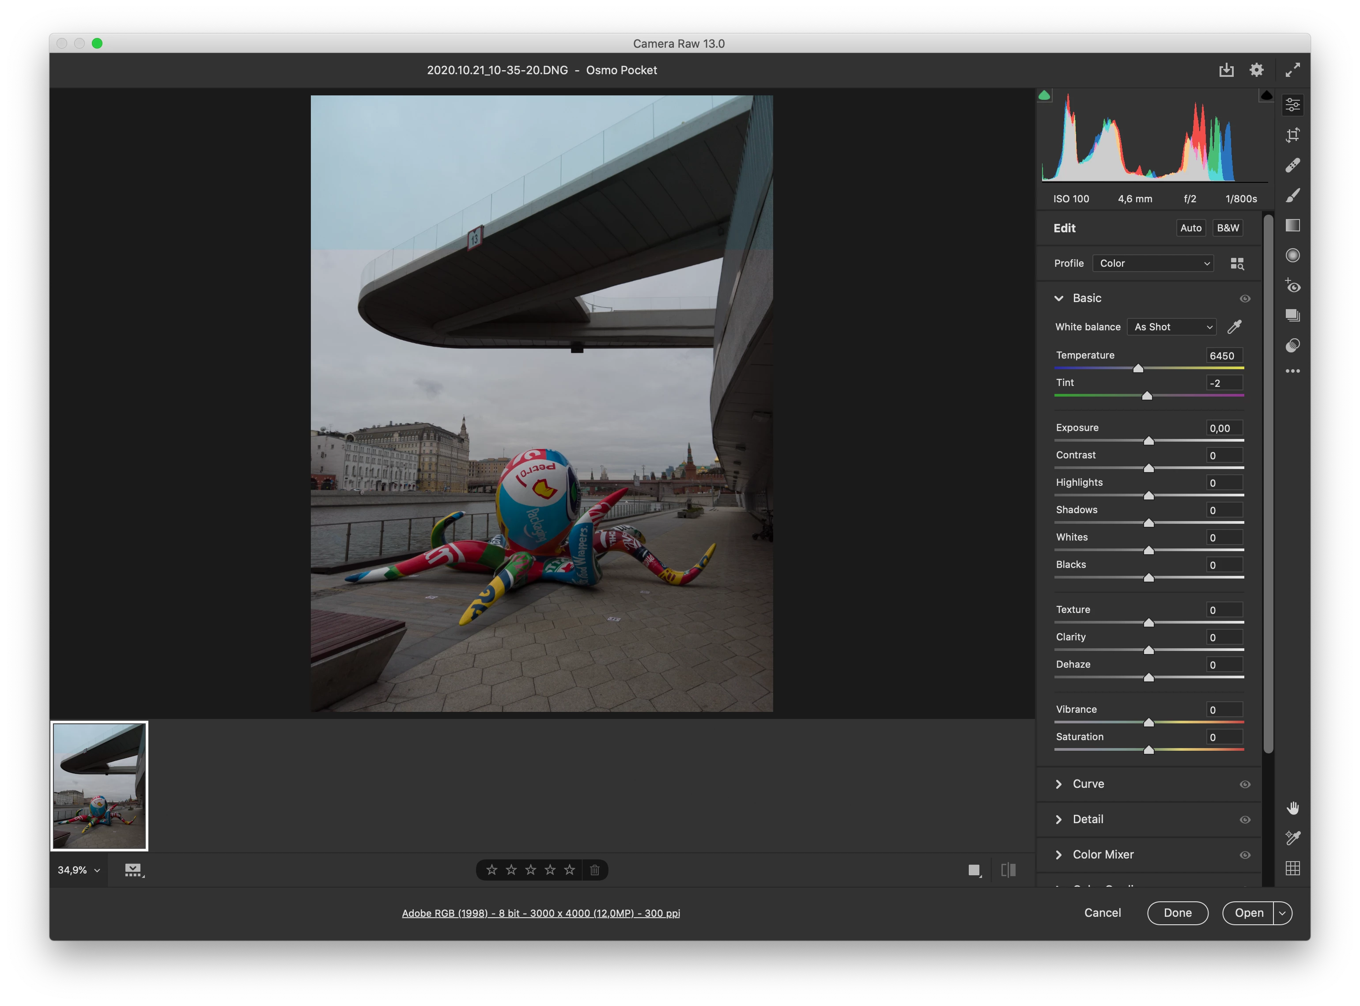Open the zoom level 34,9% menu
The width and height of the screenshot is (1360, 1006).
(x=79, y=870)
